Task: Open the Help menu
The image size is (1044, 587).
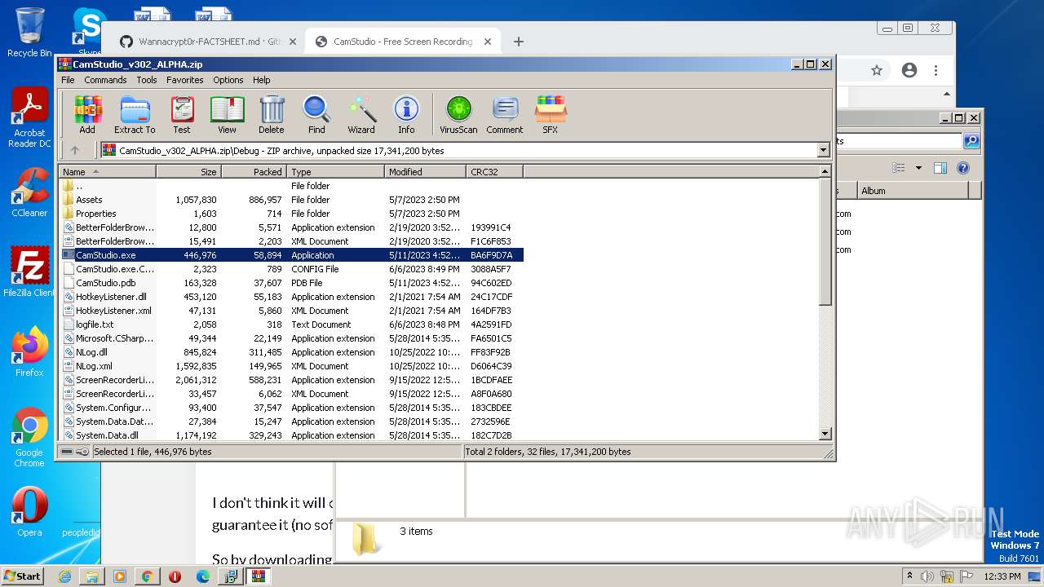Action: click(261, 80)
